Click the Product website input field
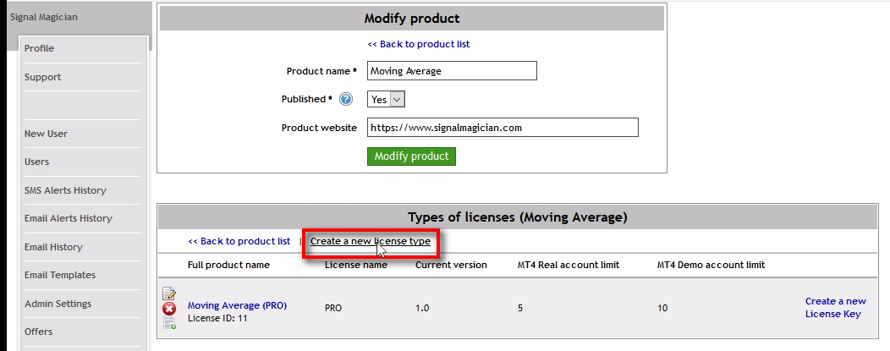The image size is (890, 351). tap(503, 128)
